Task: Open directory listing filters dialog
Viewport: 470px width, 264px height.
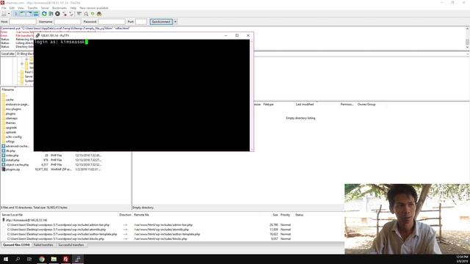Action: [x=79, y=14]
